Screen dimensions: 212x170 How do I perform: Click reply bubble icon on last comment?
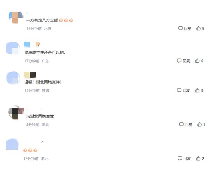[180, 158]
